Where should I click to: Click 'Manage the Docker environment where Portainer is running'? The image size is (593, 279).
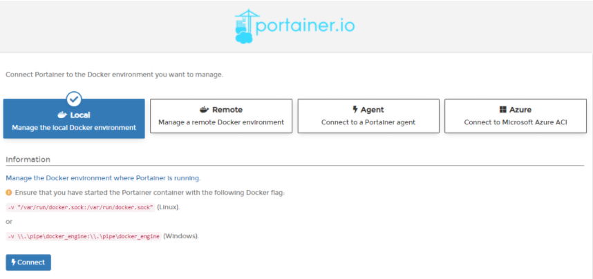[103, 177]
